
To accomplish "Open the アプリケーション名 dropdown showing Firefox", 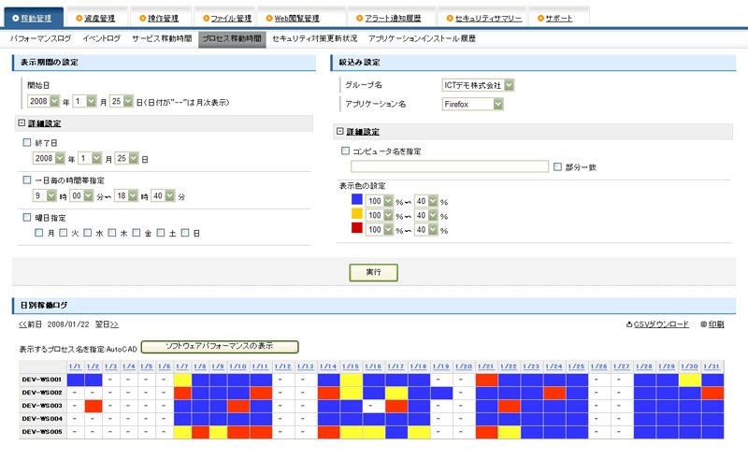I will click(x=473, y=104).
